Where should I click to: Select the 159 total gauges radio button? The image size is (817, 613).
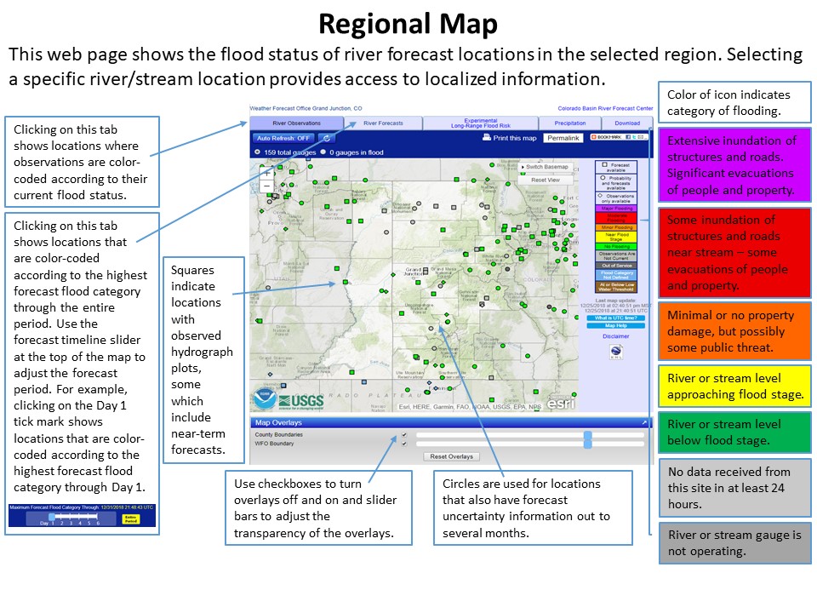point(257,152)
